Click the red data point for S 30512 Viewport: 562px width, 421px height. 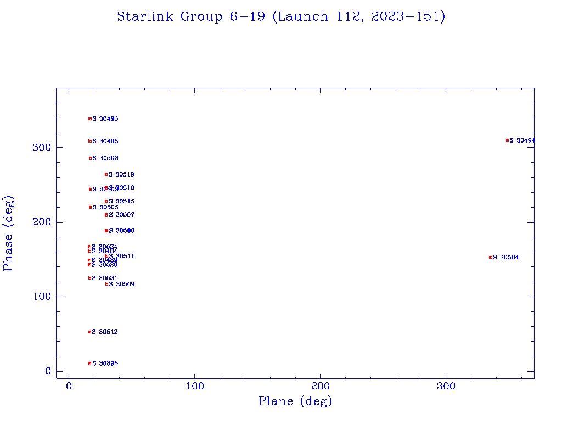point(89,332)
